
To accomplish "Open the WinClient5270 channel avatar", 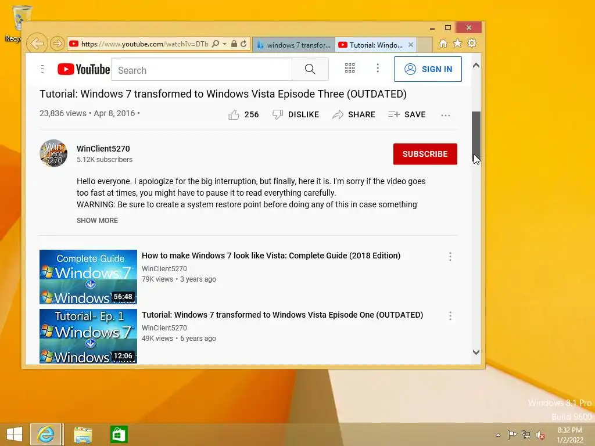I will (53, 153).
